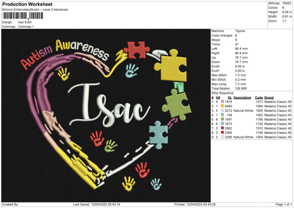The width and height of the screenshot is (294, 208).
Task: Click the "Production Worksheet" title
Action: [27, 4]
